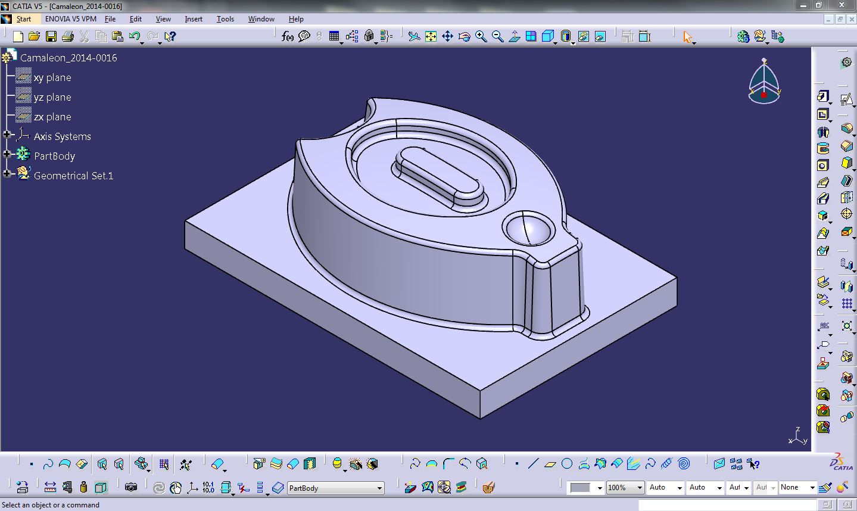Screen dimensions: 857x511
Task: Click the Open file folder icon
Action: (x=34, y=36)
